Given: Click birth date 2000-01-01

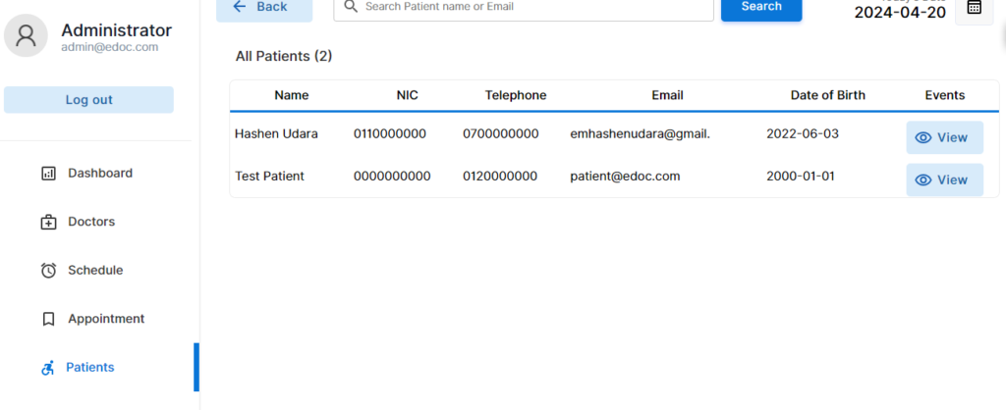Looking at the screenshot, I should click(x=800, y=177).
